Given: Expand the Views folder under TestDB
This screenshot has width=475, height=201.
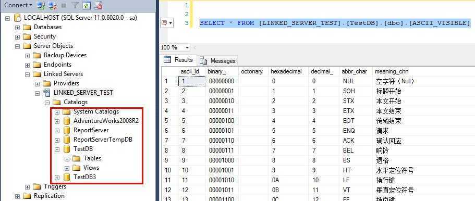Looking at the screenshot, I should (x=67, y=168).
